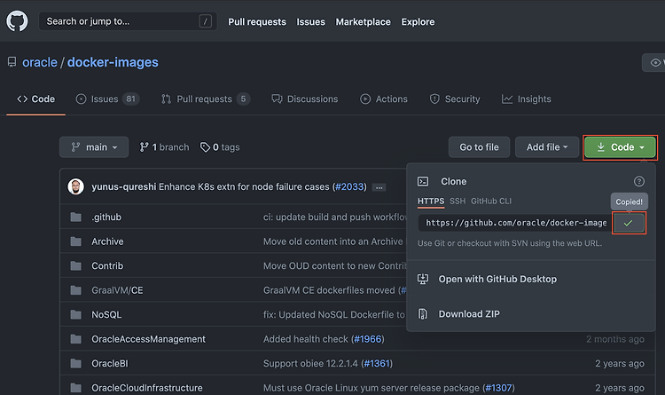Select the GitHub CLI clone tab
The image size is (665, 395).
click(491, 201)
